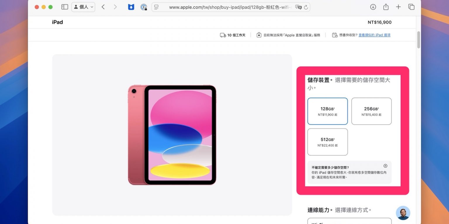Image resolution: width=449 pixels, height=224 pixels.
Task: Show downloads with the download icon
Action: 373,7
